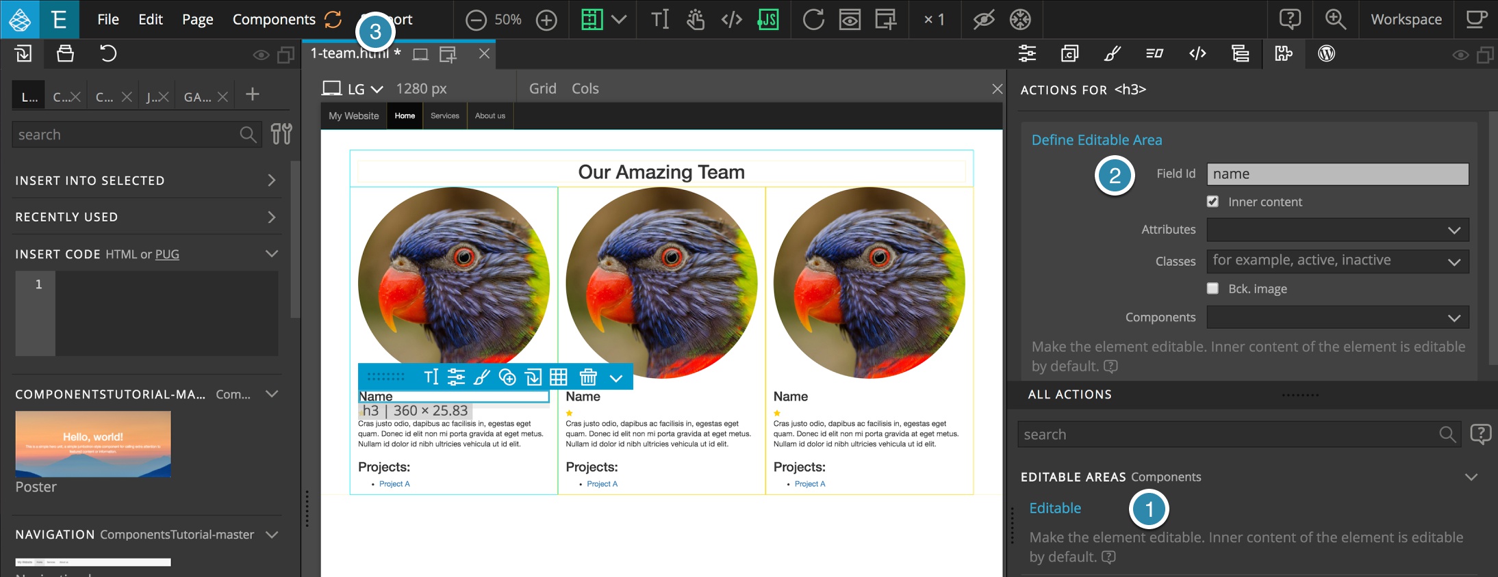The image size is (1498, 577).
Task: Switch to the GA... library tab
Action: click(x=198, y=97)
